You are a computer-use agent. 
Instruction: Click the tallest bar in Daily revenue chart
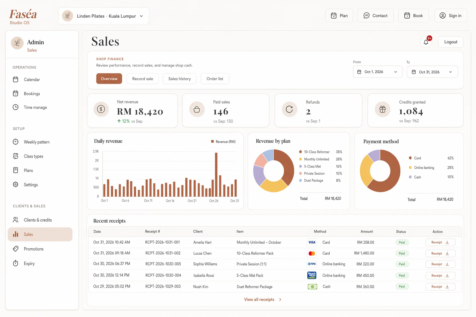[x=216, y=175]
